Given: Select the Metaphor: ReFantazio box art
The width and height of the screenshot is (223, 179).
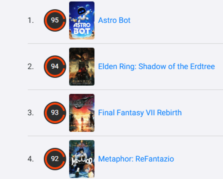Looking at the screenshot, I should (82, 159).
